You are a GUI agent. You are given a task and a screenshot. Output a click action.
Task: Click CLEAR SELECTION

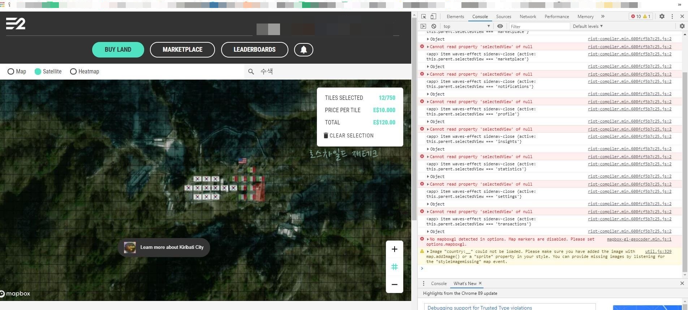pos(348,135)
